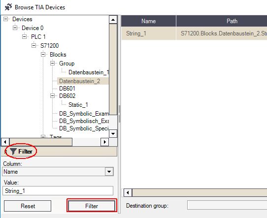The width and height of the screenshot is (267, 218).
Task: Collapse the Blocks tree node
Action: tap(43, 55)
